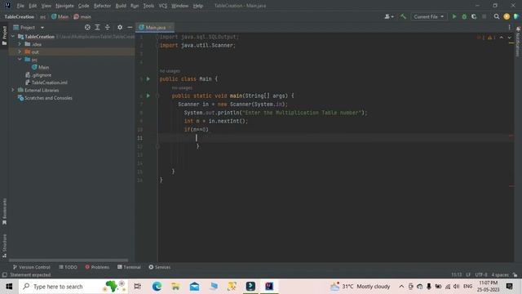Collapse the TableCreation root node
Viewport: 522px width, 294px height.
(13, 37)
